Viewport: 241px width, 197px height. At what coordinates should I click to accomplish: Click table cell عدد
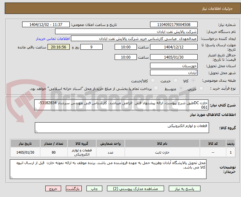[x=111, y=152]
